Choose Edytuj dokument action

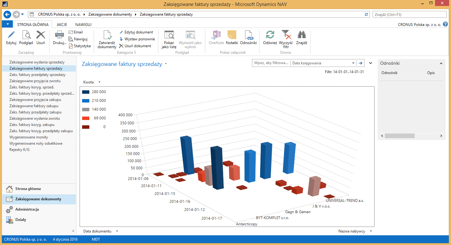tap(136, 32)
